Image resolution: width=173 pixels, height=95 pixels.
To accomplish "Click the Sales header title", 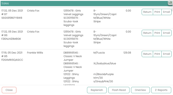I will pyautogui.click(x=5, y=3).
